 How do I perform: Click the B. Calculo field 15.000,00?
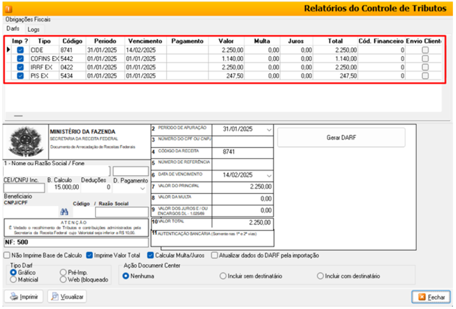63,187
